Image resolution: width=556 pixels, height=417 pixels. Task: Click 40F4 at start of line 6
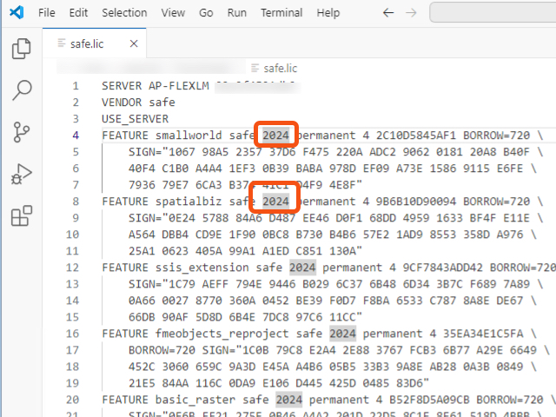pyautogui.click(x=142, y=169)
